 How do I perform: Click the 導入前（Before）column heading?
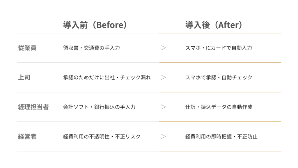click(95, 25)
